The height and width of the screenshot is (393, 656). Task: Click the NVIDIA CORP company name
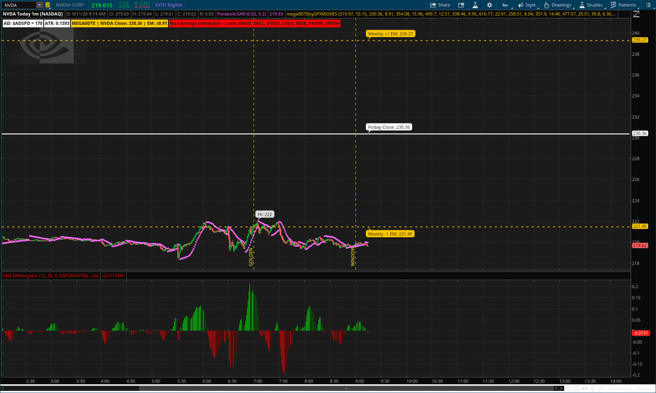pyautogui.click(x=69, y=5)
